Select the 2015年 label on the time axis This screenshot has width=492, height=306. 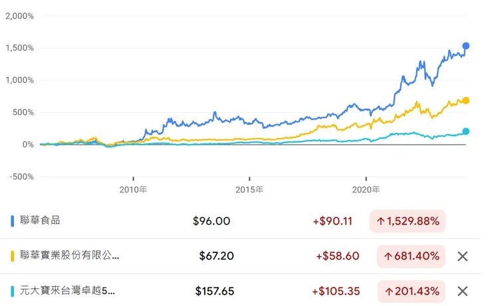pyautogui.click(x=250, y=189)
